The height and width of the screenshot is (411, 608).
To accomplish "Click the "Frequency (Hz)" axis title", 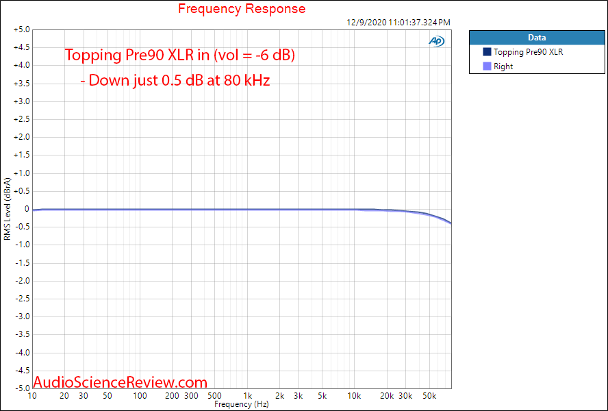I will pyautogui.click(x=242, y=404).
